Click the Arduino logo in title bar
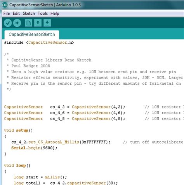This screenshot has height=185, width=184. point(5,5)
